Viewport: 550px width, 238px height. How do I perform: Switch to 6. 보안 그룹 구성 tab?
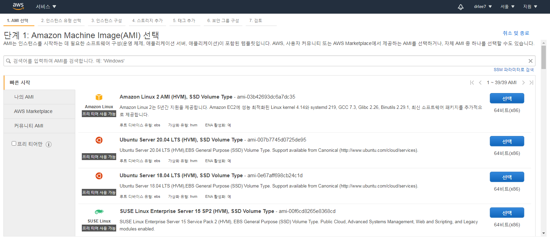[223, 21]
